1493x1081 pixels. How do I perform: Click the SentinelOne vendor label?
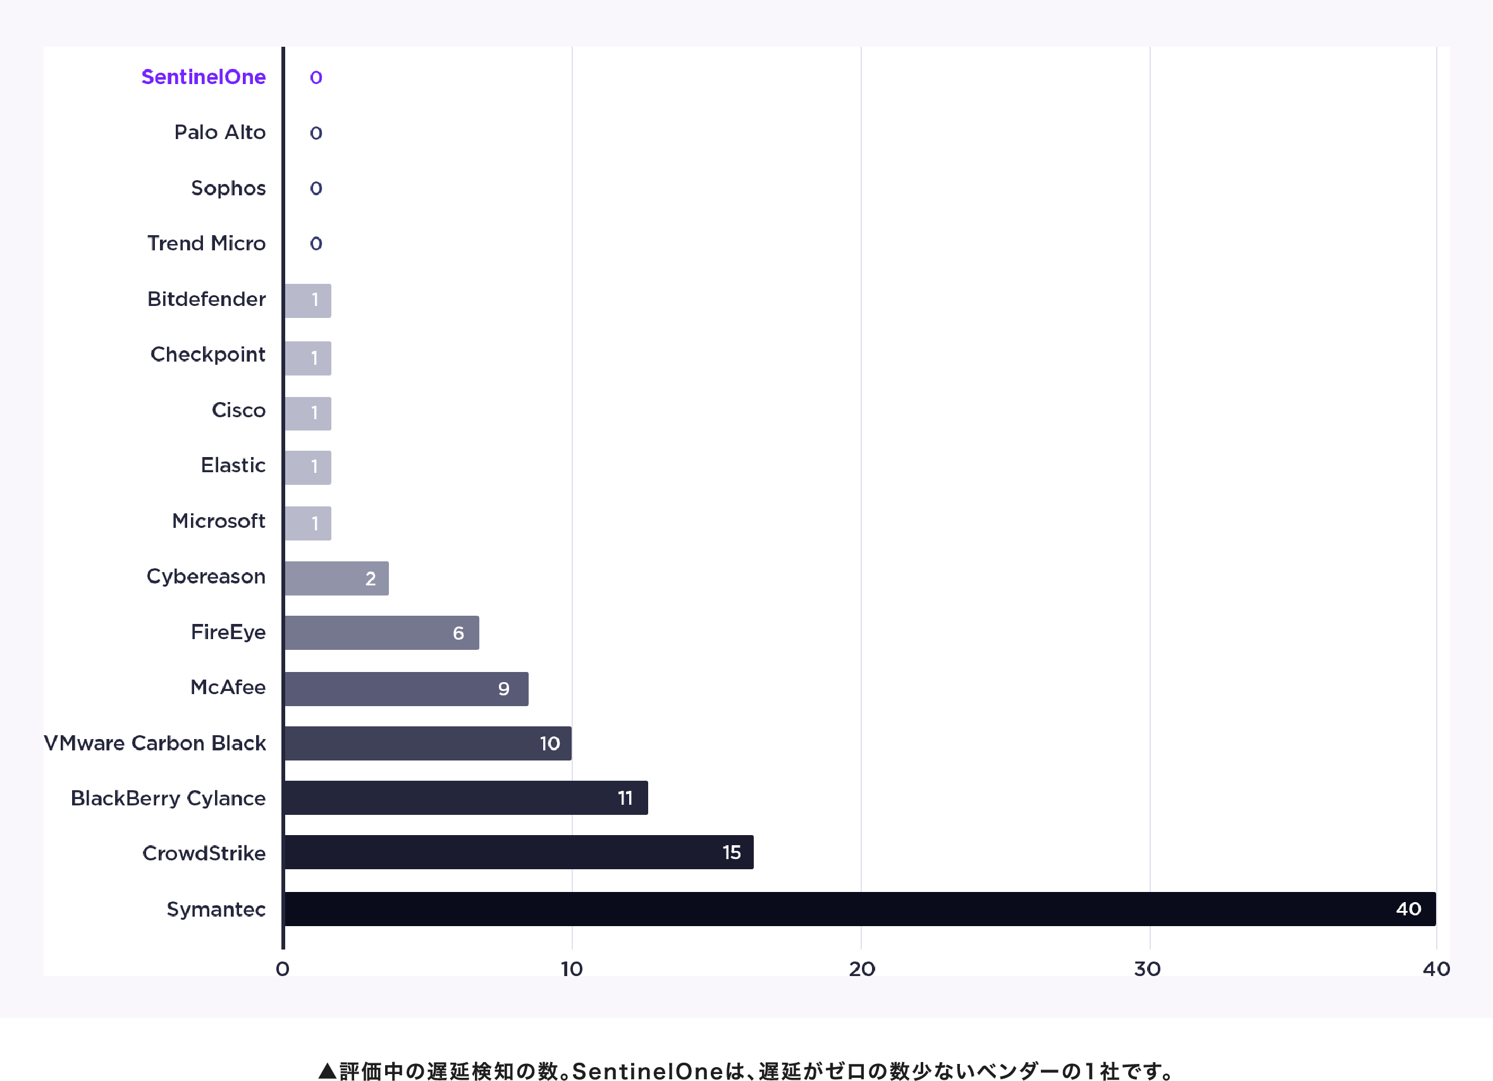(x=204, y=77)
